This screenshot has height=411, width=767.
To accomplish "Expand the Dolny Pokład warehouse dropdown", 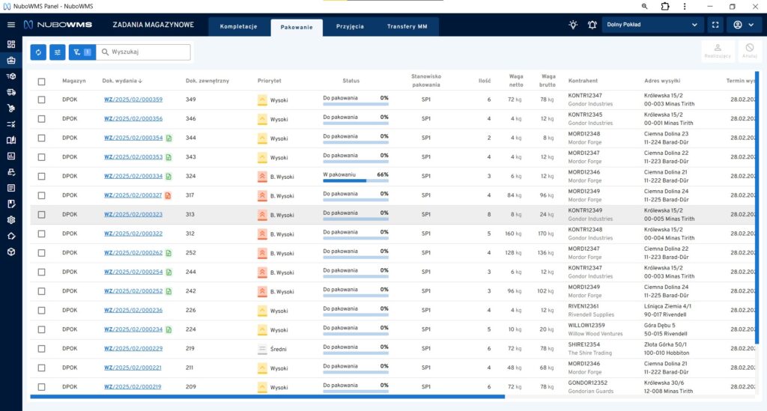I will point(652,25).
